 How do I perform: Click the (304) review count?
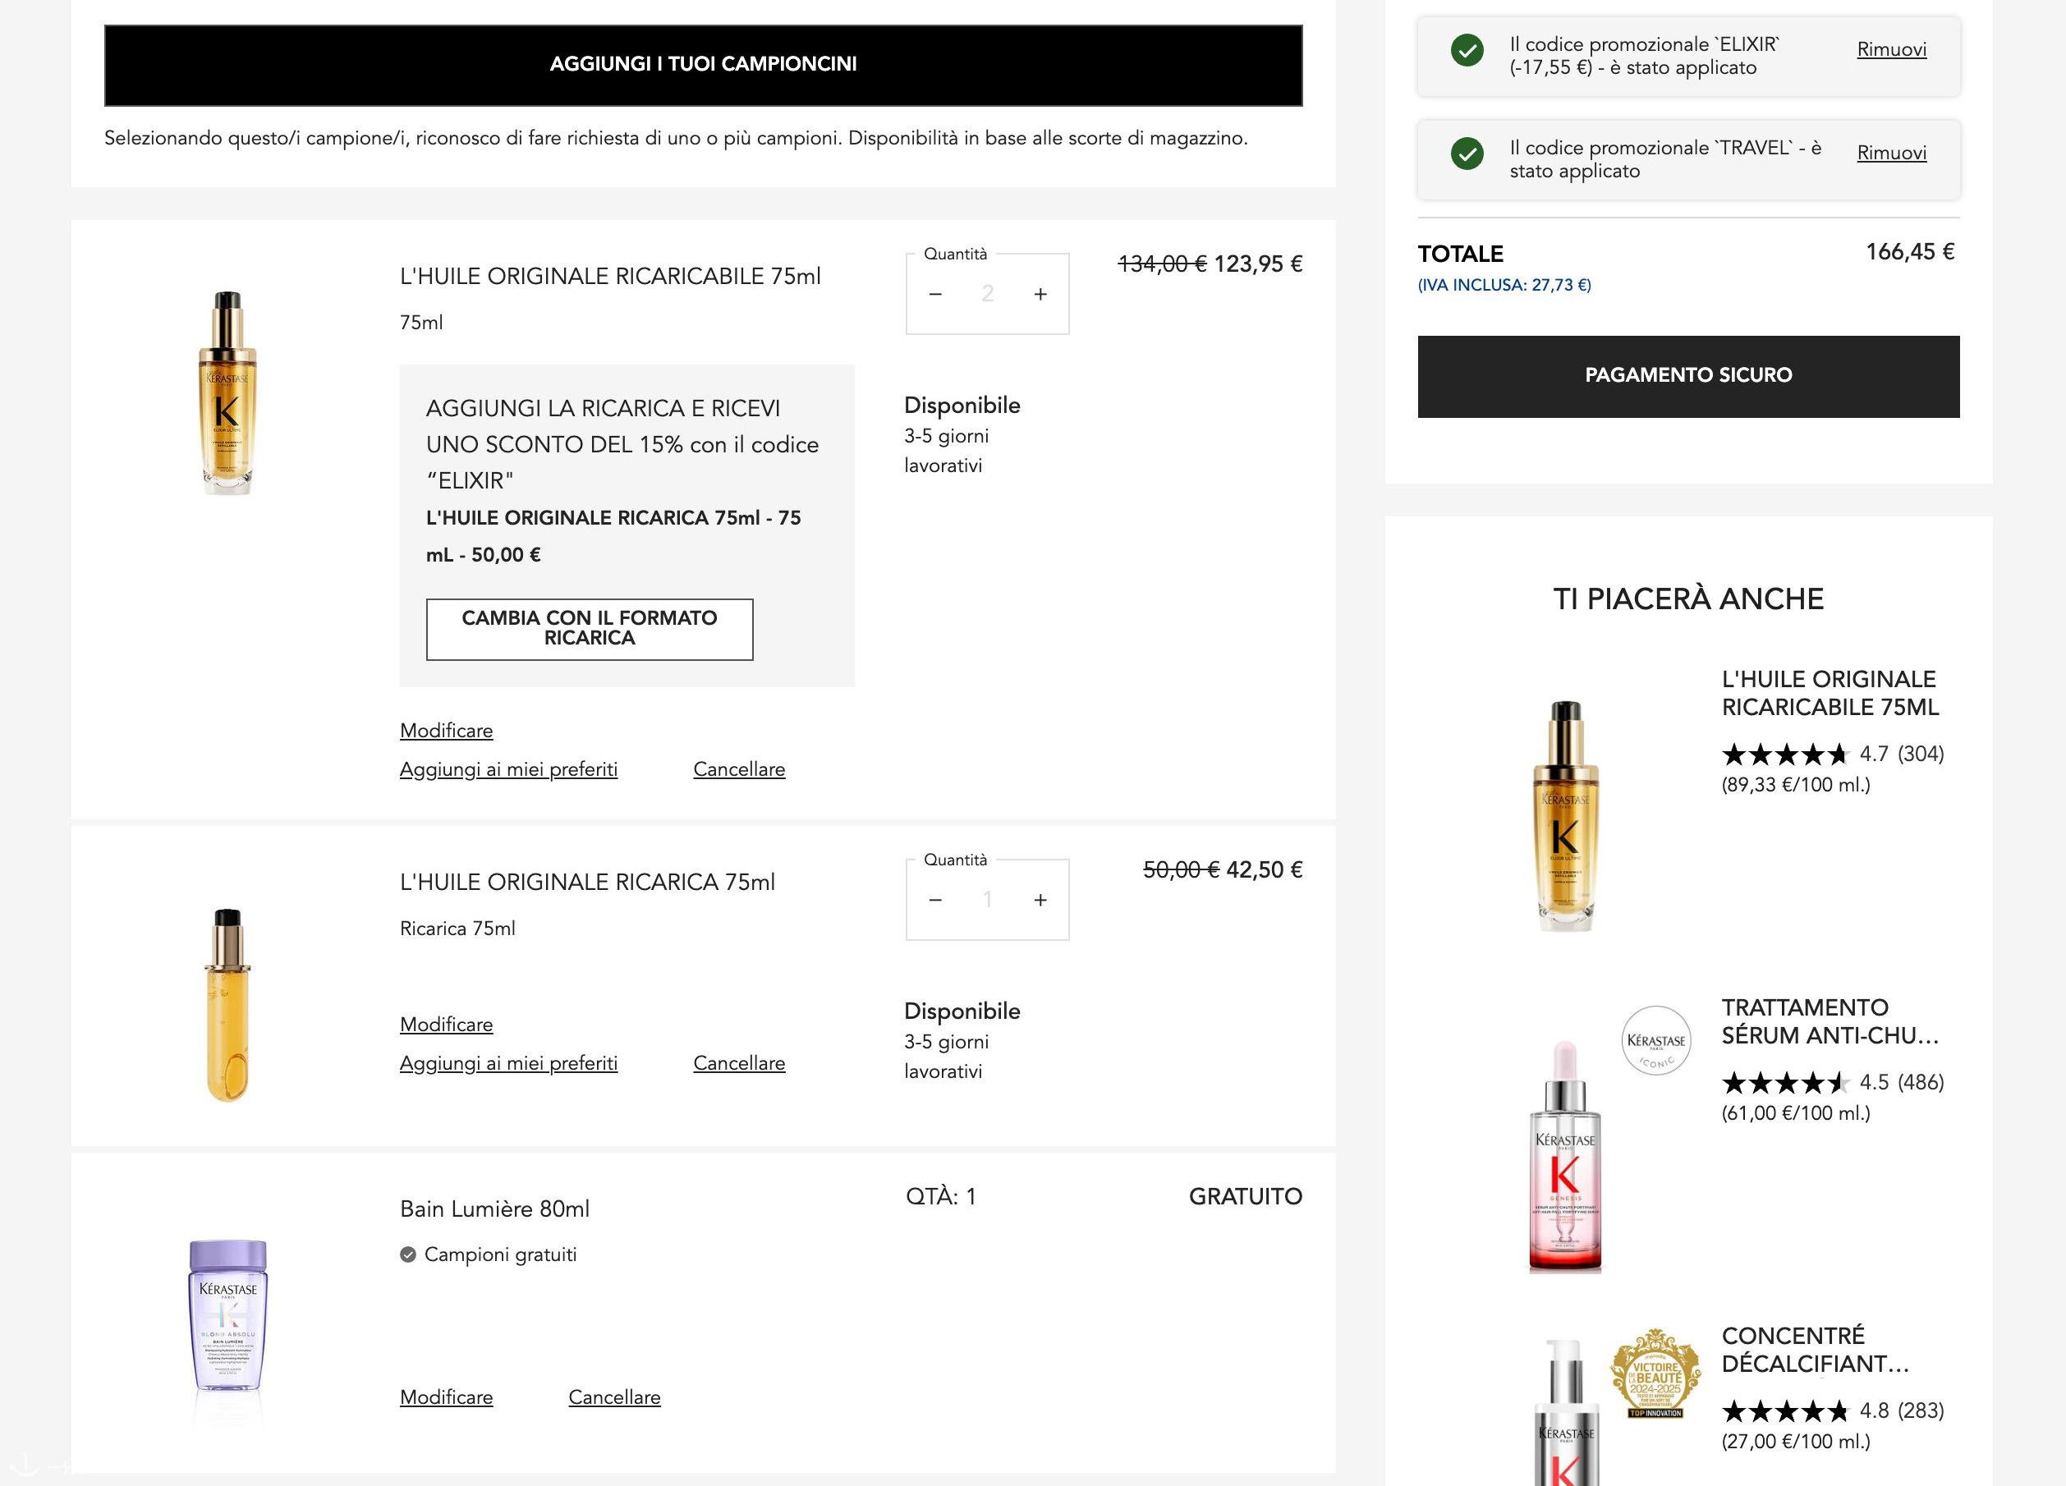[x=1921, y=754]
